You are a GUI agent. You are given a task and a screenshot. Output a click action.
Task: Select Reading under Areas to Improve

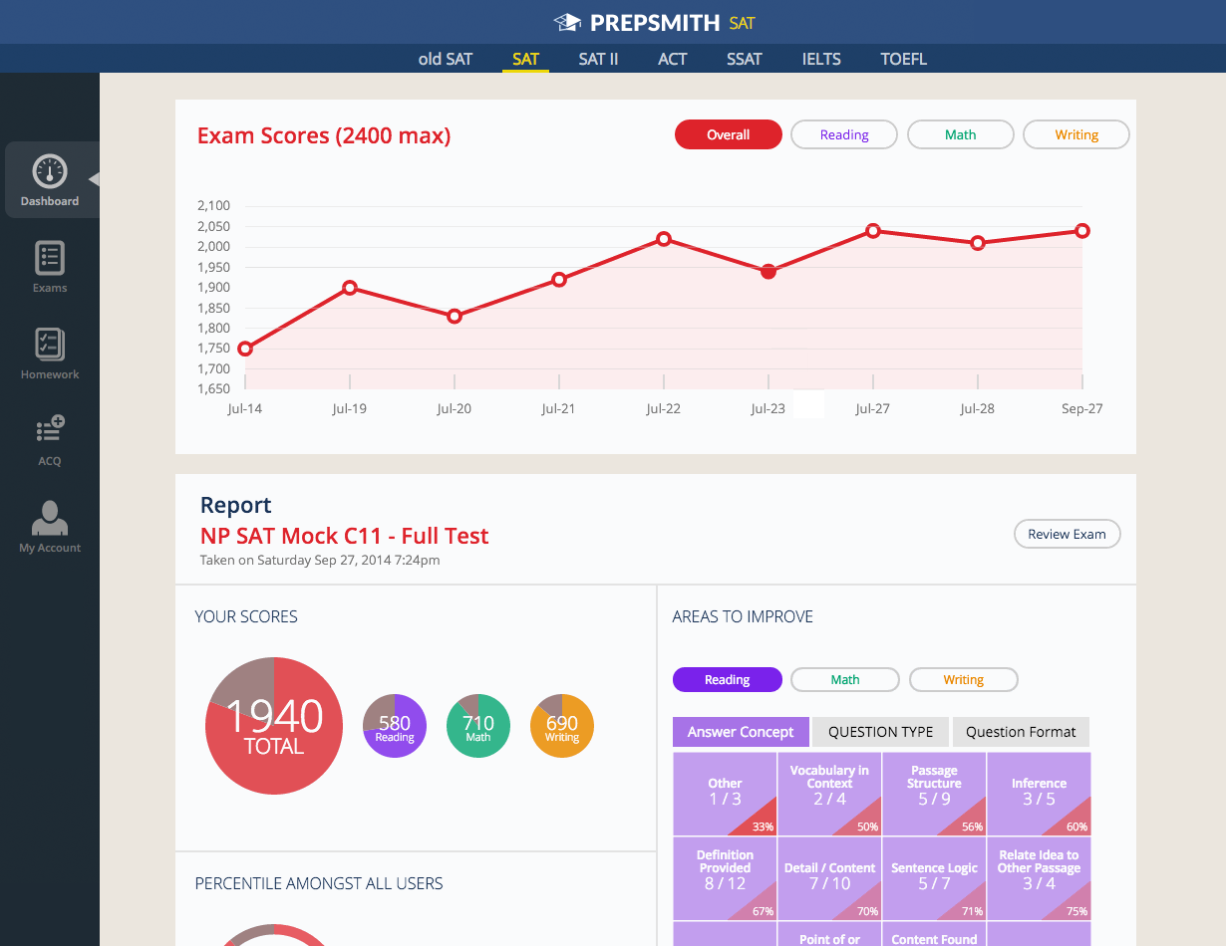(x=728, y=679)
